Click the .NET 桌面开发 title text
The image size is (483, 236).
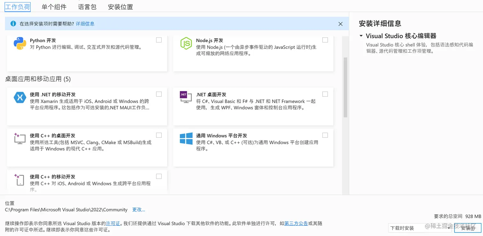pos(211,95)
